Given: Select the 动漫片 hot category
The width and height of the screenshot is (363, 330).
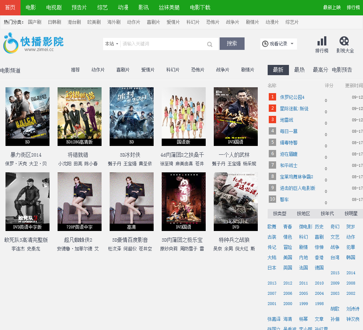Looking at the screenshot, I should 272,22.
